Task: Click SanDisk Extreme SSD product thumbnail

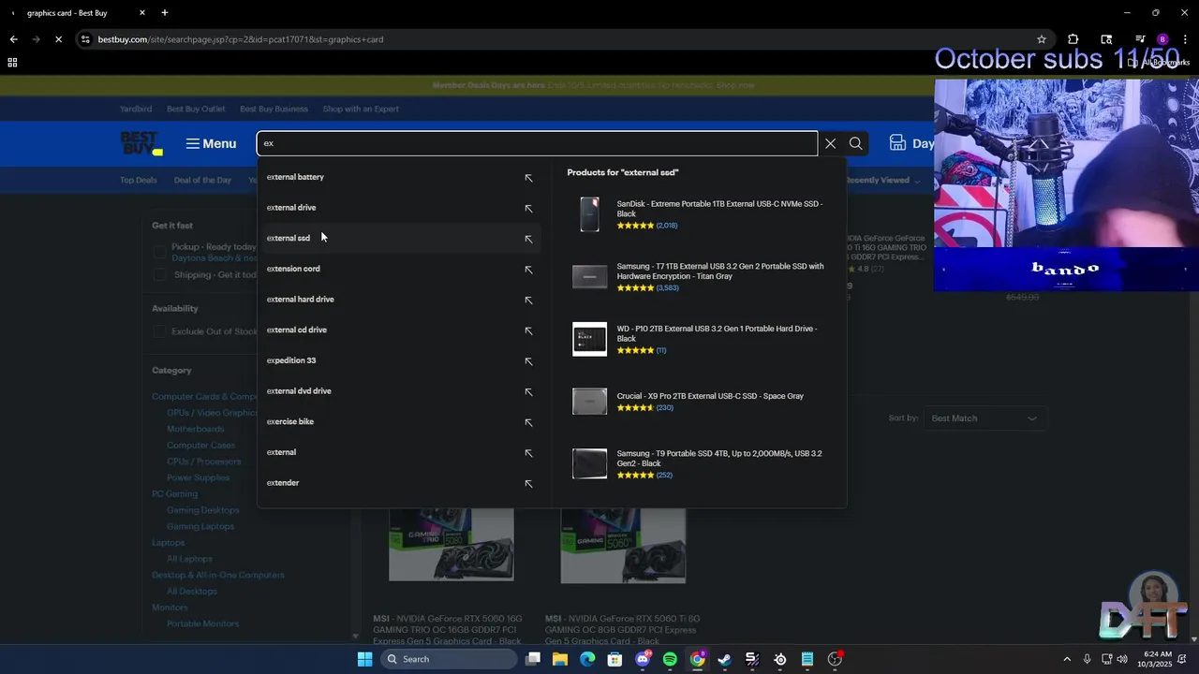Action: click(589, 214)
